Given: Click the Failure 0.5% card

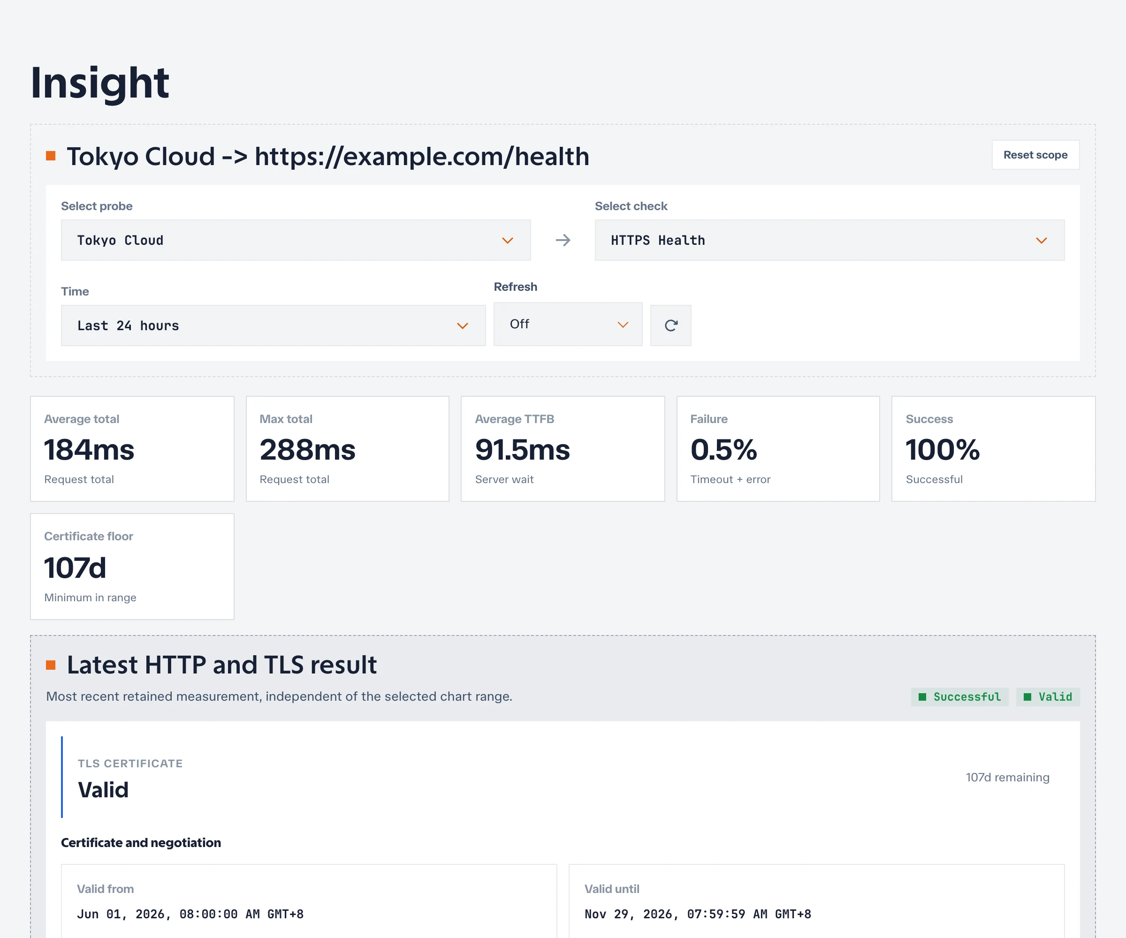Looking at the screenshot, I should 778,449.
